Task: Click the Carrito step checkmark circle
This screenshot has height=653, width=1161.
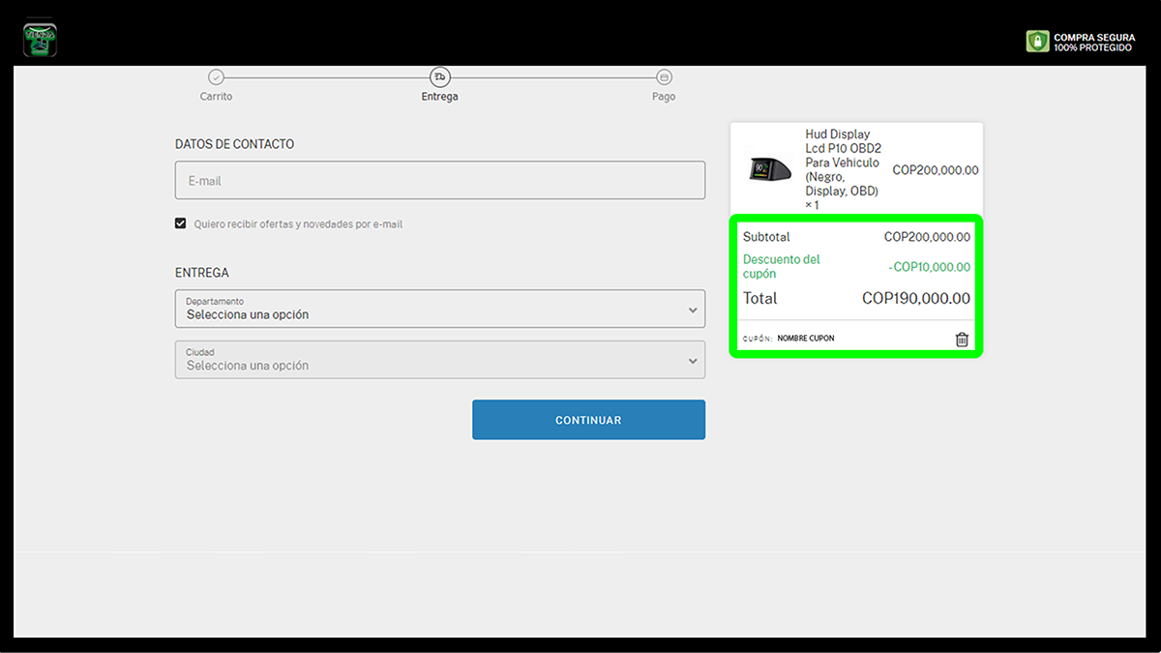Action: [x=216, y=77]
